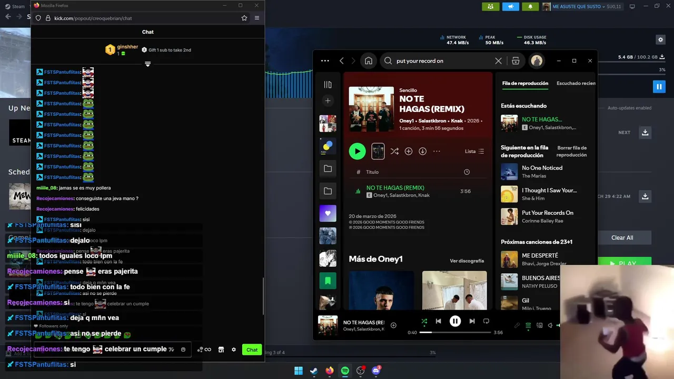Go forward in Spotify navigation
674x379 pixels.
tap(353, 61)
